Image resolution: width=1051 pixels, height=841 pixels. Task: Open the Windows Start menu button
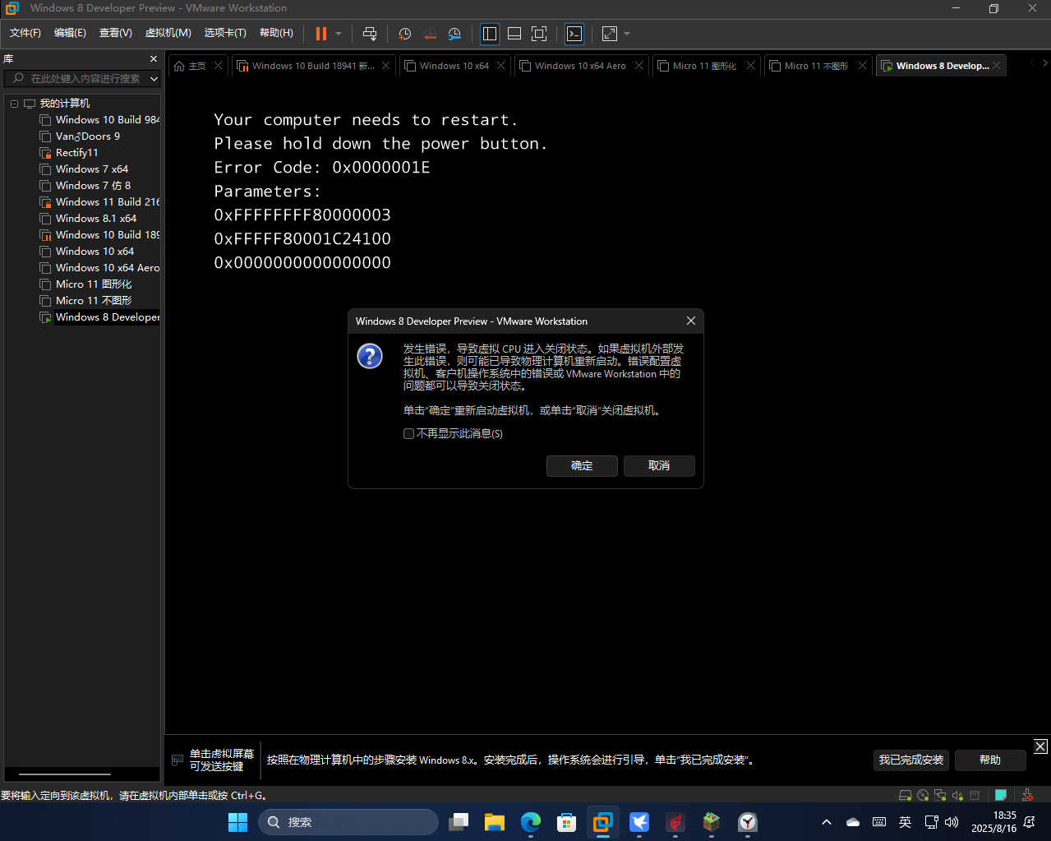coord(237,822)
